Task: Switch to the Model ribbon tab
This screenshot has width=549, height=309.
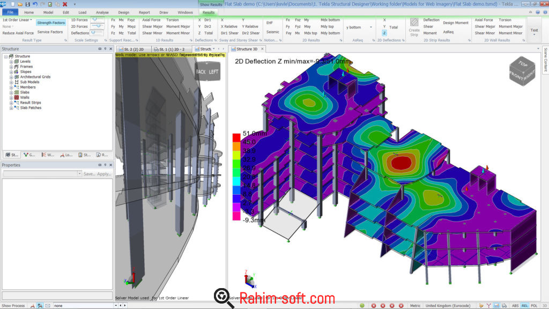Action: pos(48,12)
